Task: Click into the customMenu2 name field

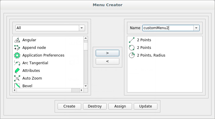Action: pyautogui.click(x=168, y=28)
